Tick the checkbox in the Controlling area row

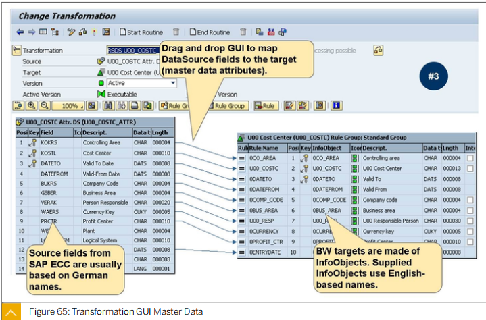[x=470, y=158]
